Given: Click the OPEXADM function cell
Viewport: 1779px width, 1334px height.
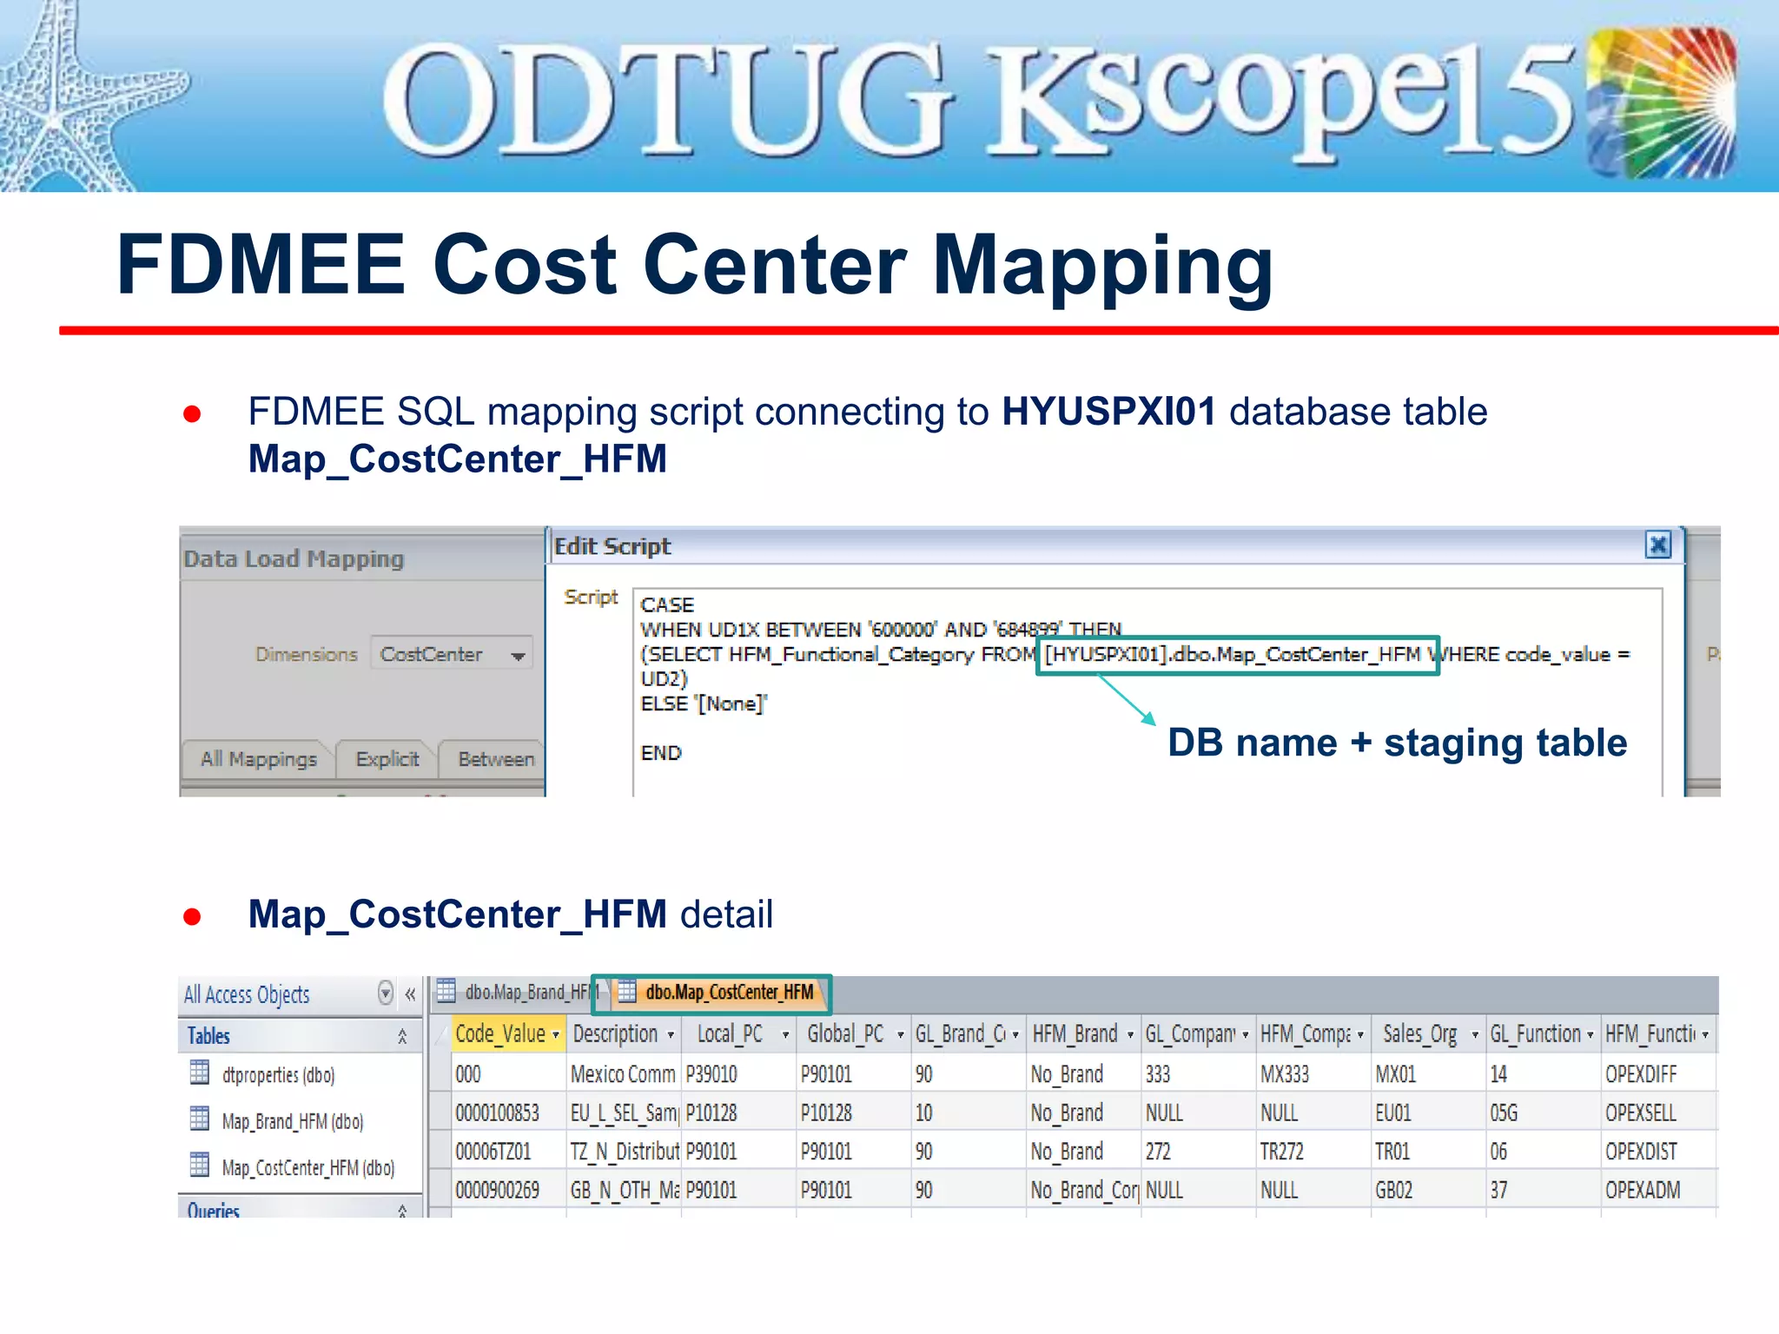Looking at the screenshot, I should [1658, 1189].
